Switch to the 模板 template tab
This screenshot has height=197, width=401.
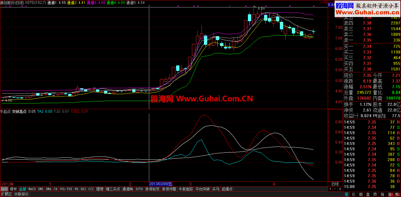[x=13, y=189]
